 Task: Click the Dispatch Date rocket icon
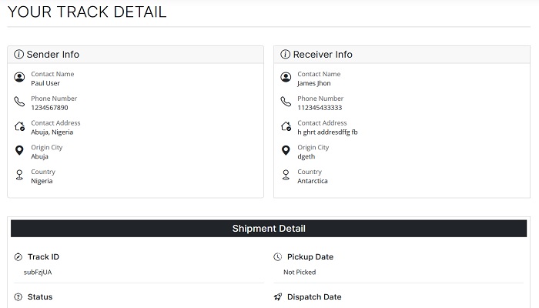(278, 297)
